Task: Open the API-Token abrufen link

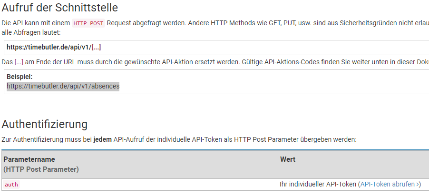Action: tap(390, 184)
